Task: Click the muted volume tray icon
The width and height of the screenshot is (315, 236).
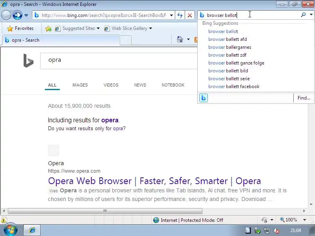Action: pyautogui.click(x=276, y=230)
